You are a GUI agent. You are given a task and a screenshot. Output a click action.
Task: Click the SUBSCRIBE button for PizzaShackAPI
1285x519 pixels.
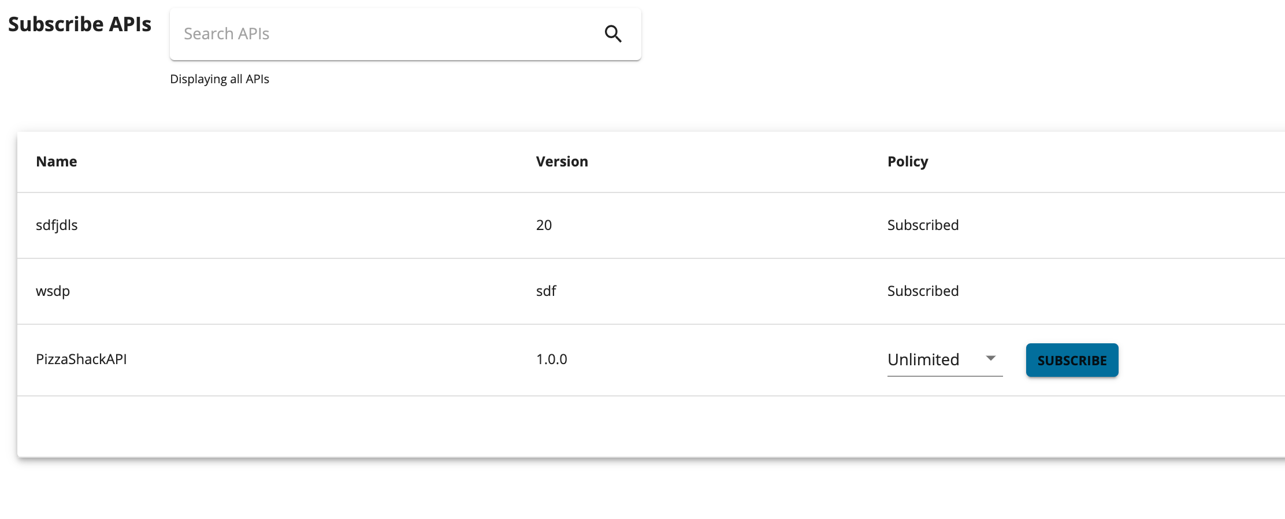point(1072,359)
